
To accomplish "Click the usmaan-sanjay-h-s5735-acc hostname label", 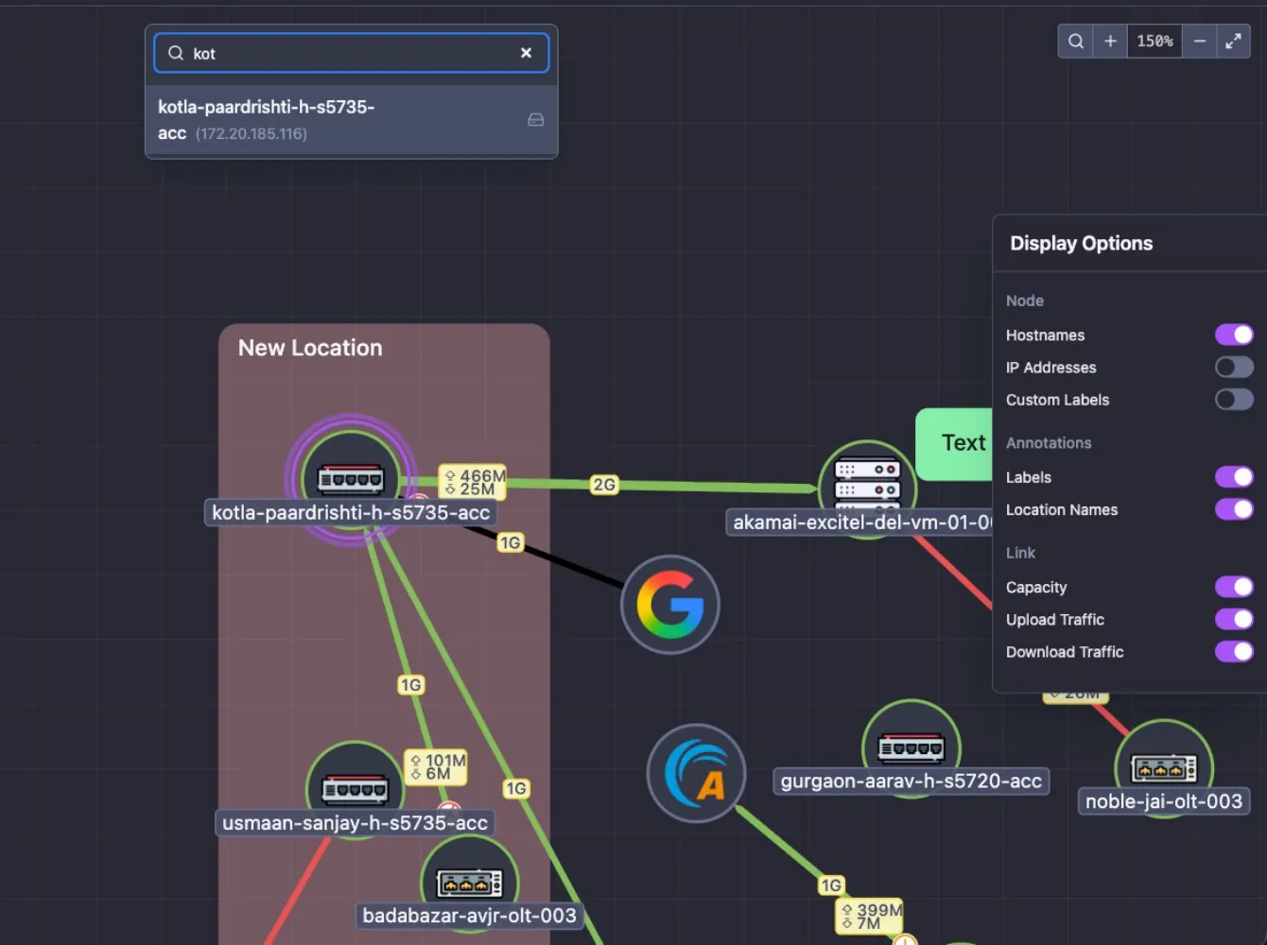I will [355, 822].
